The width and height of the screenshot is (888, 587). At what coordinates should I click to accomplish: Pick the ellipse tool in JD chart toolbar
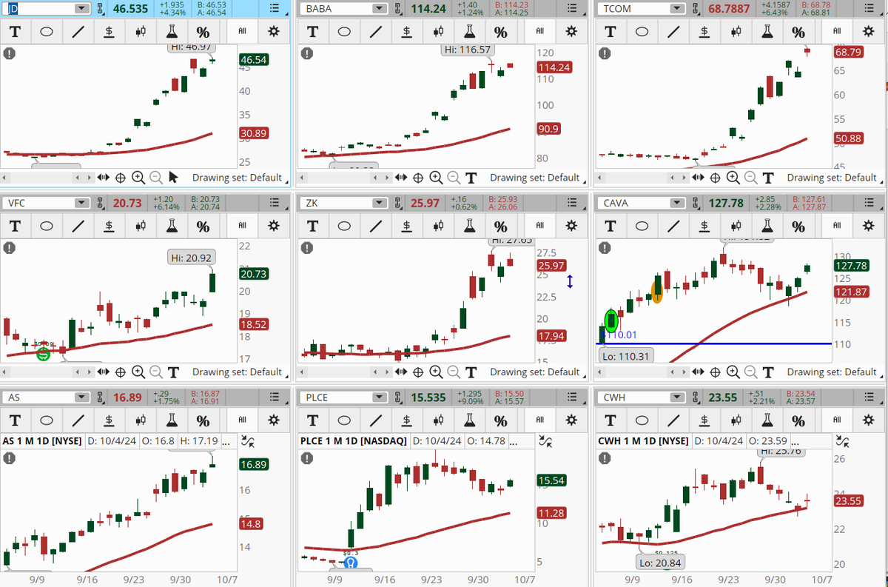coord(46,32)
